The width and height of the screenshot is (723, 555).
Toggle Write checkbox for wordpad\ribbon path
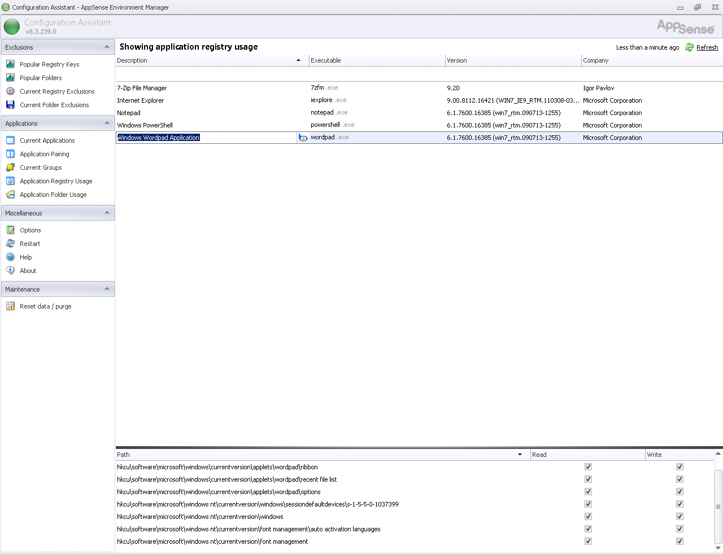(680, 466)
